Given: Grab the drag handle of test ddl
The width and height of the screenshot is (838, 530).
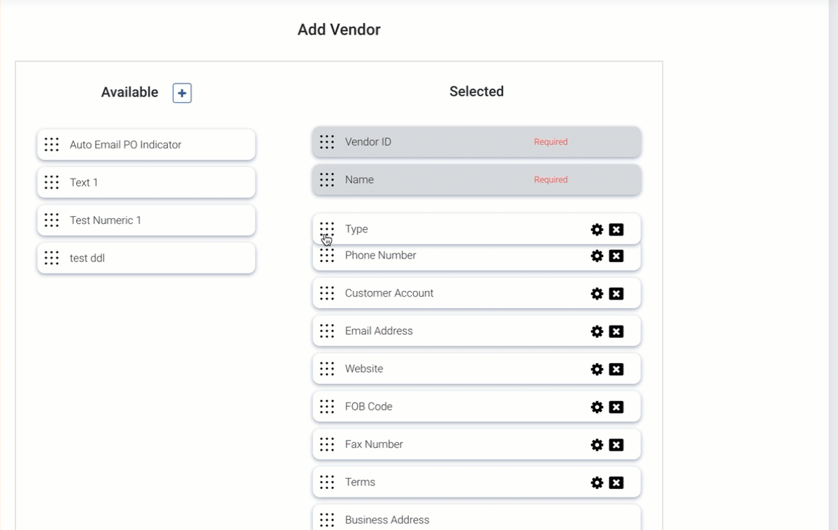Looking at the screenshot, I should pos(52,258).
